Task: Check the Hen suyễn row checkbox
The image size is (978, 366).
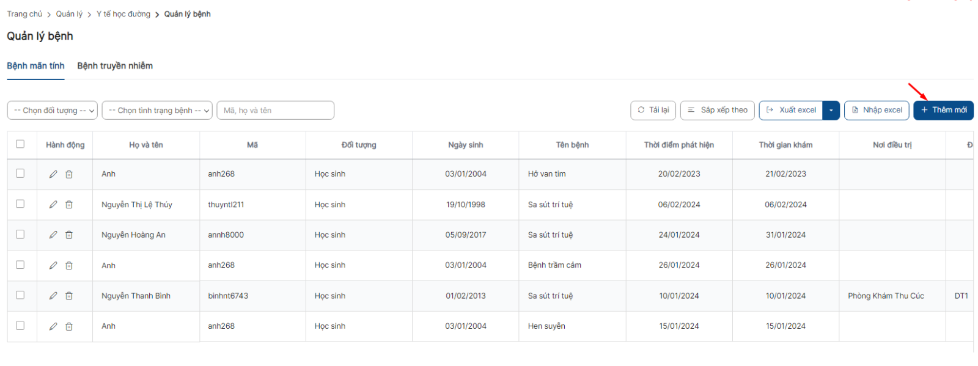Action: (20, 326)
